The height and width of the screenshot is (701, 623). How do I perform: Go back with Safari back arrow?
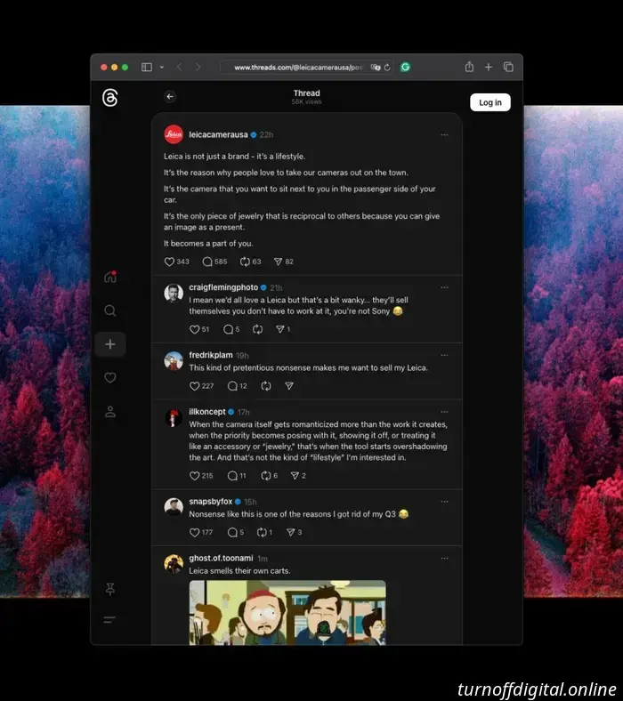coord(180,67)
